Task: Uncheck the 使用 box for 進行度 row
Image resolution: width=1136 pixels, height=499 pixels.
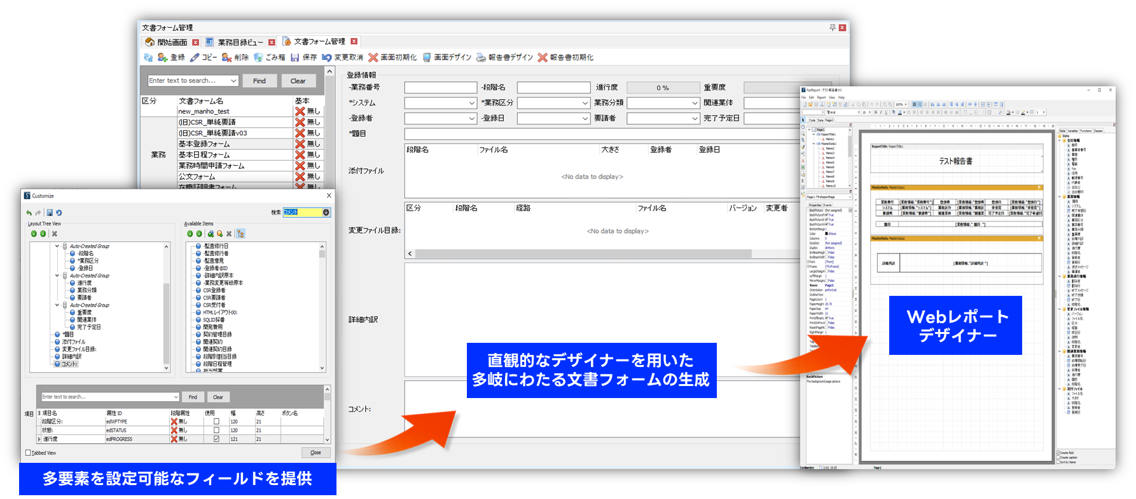Action: (216, 439)
